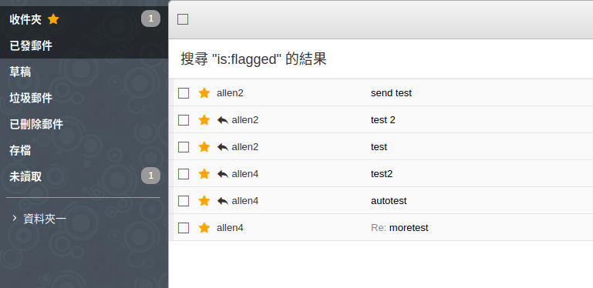The height and width of the screenshot is (288, 593).
Task: Remove the star from the autotest email
Action: click(204, 201)
